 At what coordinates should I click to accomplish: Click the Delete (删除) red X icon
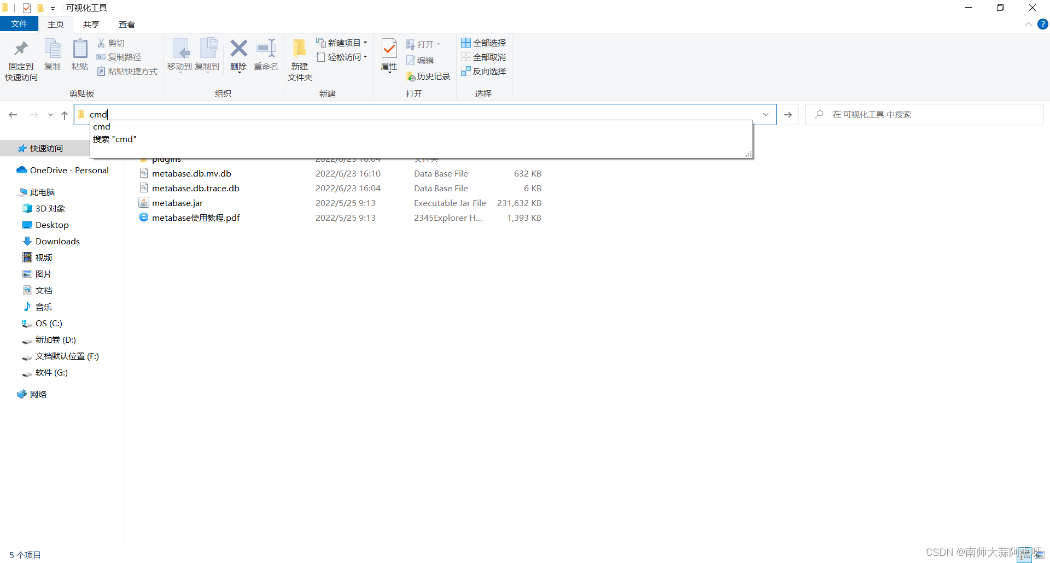tap(238, 48)
